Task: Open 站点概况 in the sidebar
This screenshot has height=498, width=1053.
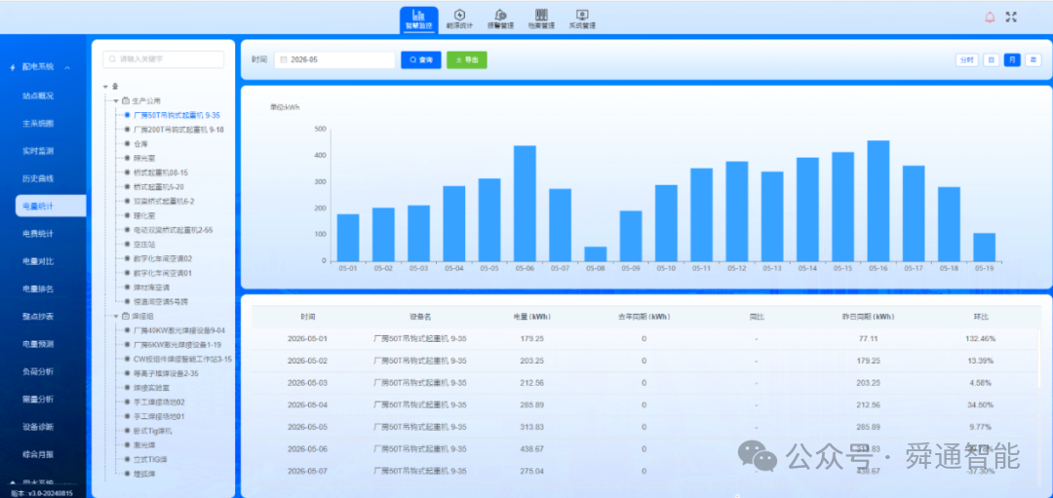Action: click(38, 96)
